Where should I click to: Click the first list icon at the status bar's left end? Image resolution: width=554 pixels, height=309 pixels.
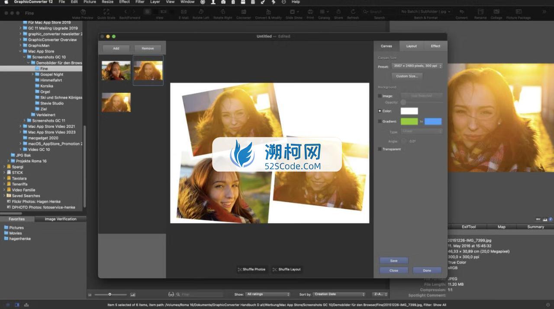pos(8,305)
